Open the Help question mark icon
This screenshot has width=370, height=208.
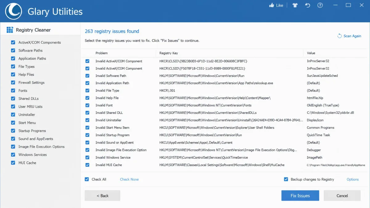click(x=320, y=5)
